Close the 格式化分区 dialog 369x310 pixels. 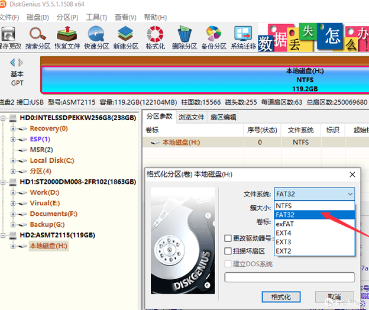[x=352, y=175]
